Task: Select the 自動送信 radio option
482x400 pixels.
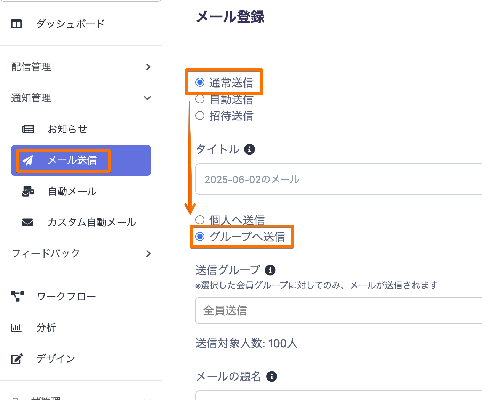Action: pyautogui.click(x=200, y=100)
